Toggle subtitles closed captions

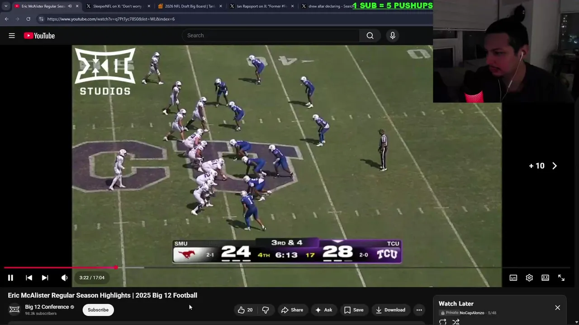(x=513, y=278)
